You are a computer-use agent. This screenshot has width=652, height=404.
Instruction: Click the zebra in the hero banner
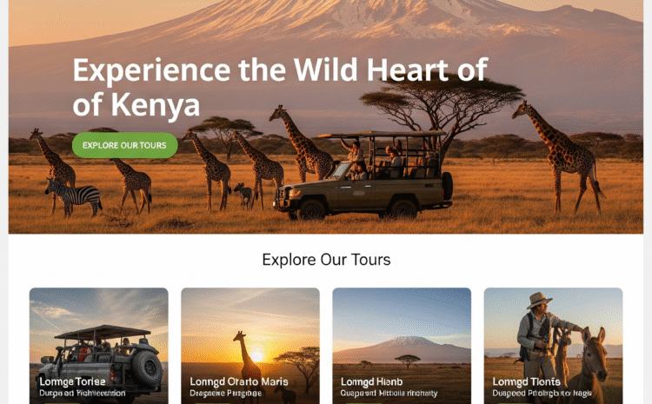tap(74, 196)
